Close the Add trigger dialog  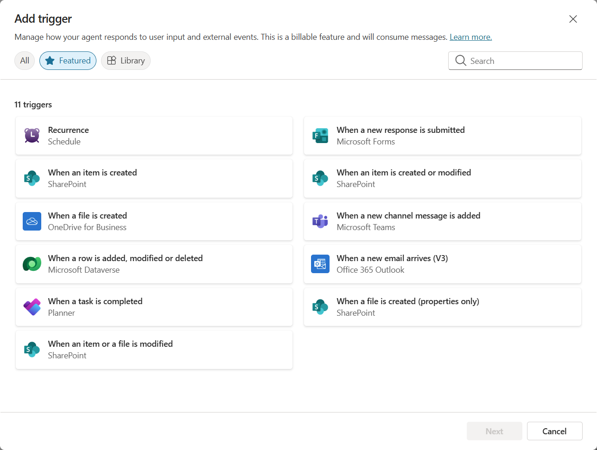[x=573, y=19]
